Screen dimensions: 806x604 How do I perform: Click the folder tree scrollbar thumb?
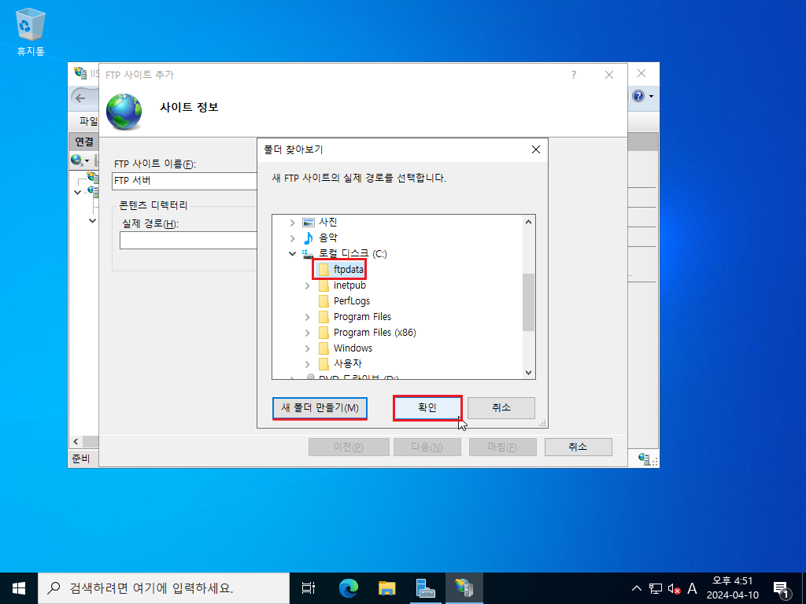tap(528, 302)
